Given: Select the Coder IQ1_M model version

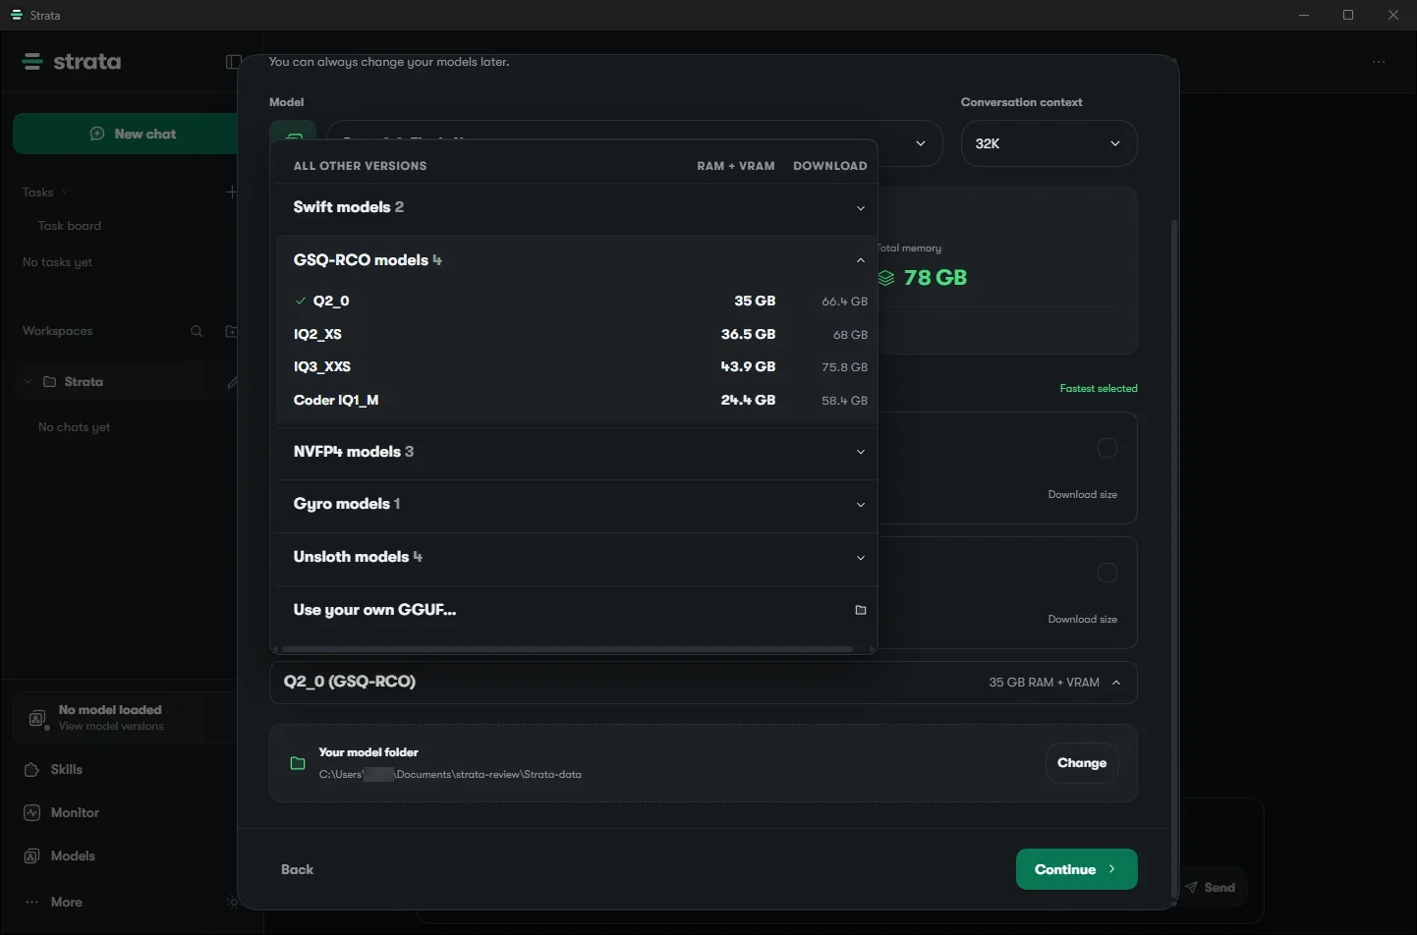Looking at the screenshot, I should click(577, 401).
